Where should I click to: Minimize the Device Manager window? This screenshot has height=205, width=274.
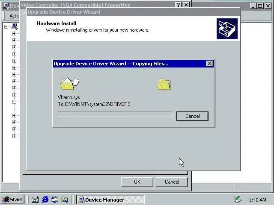click(x=253, y=6)
